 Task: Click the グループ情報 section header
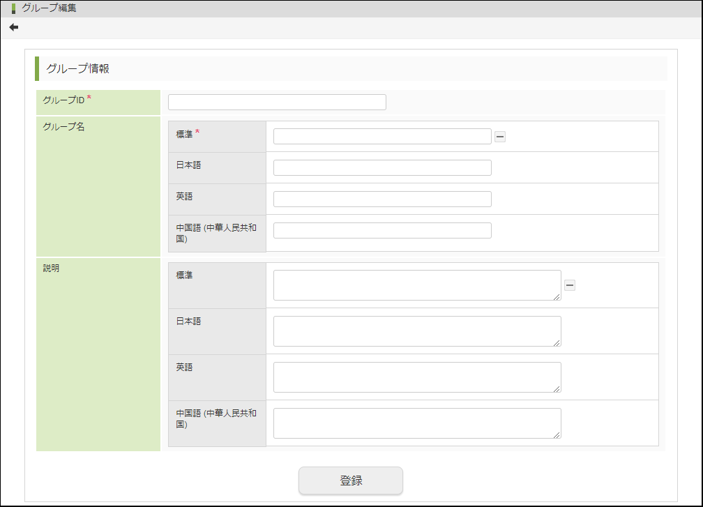[77, 68]
